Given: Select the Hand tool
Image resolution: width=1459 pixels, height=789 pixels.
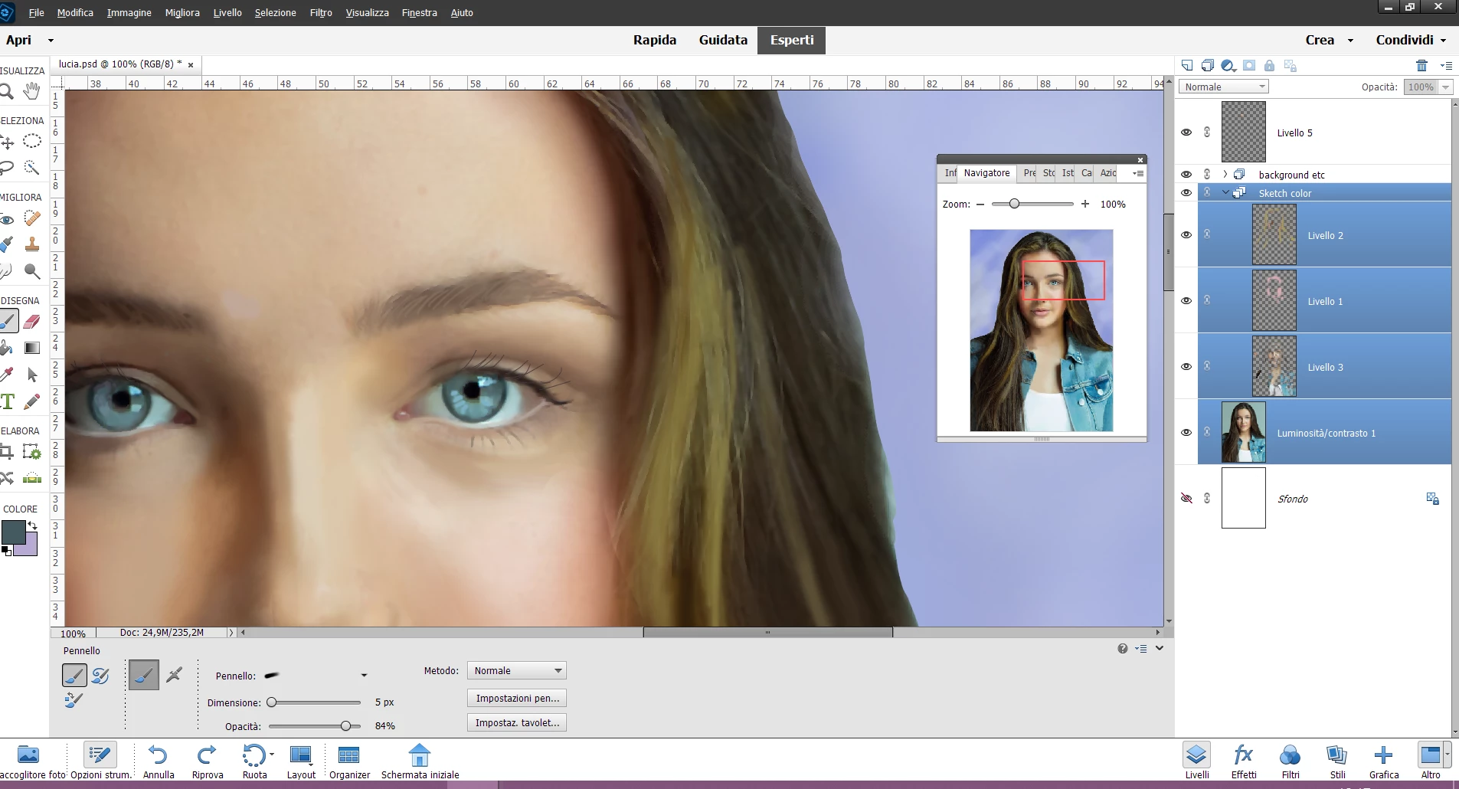Looking at the screenshot, I should click(x=31, y=92).
